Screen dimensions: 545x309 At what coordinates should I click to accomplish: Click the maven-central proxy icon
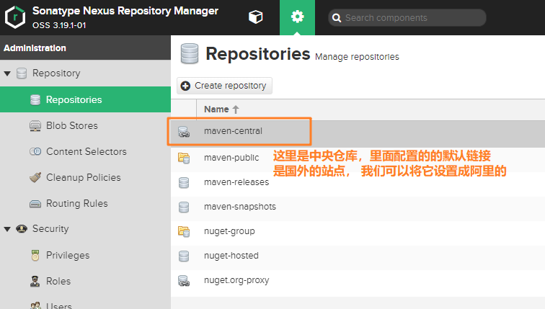184,132
